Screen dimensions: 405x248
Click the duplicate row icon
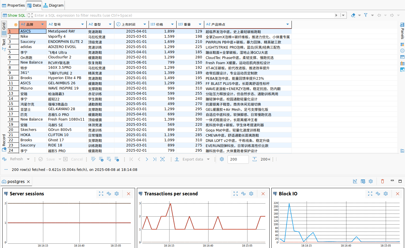[x=109, y=159]
